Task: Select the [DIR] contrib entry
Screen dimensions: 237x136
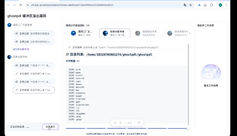Action: pyautogui.click(x=76, y=78)
